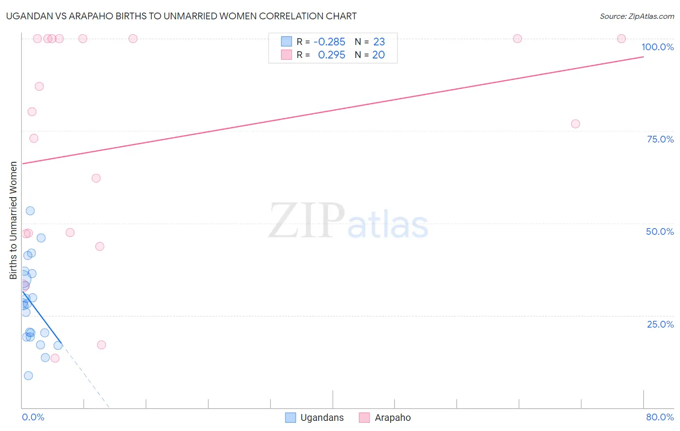Click the 25.0% y-axis tick label
The width and height of the screenshot is (680, 431).
[660, 324]
